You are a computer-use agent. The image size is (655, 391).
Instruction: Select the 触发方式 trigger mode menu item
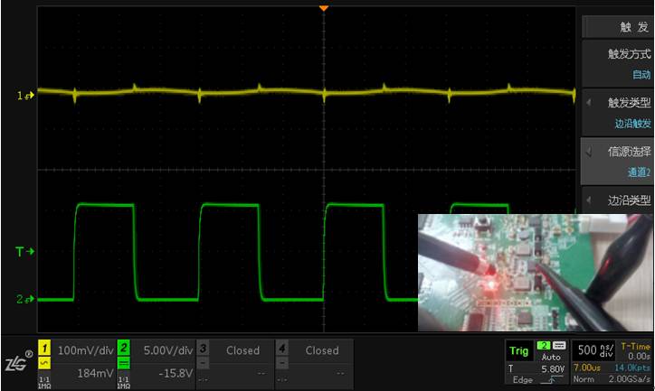click(617, 63)
